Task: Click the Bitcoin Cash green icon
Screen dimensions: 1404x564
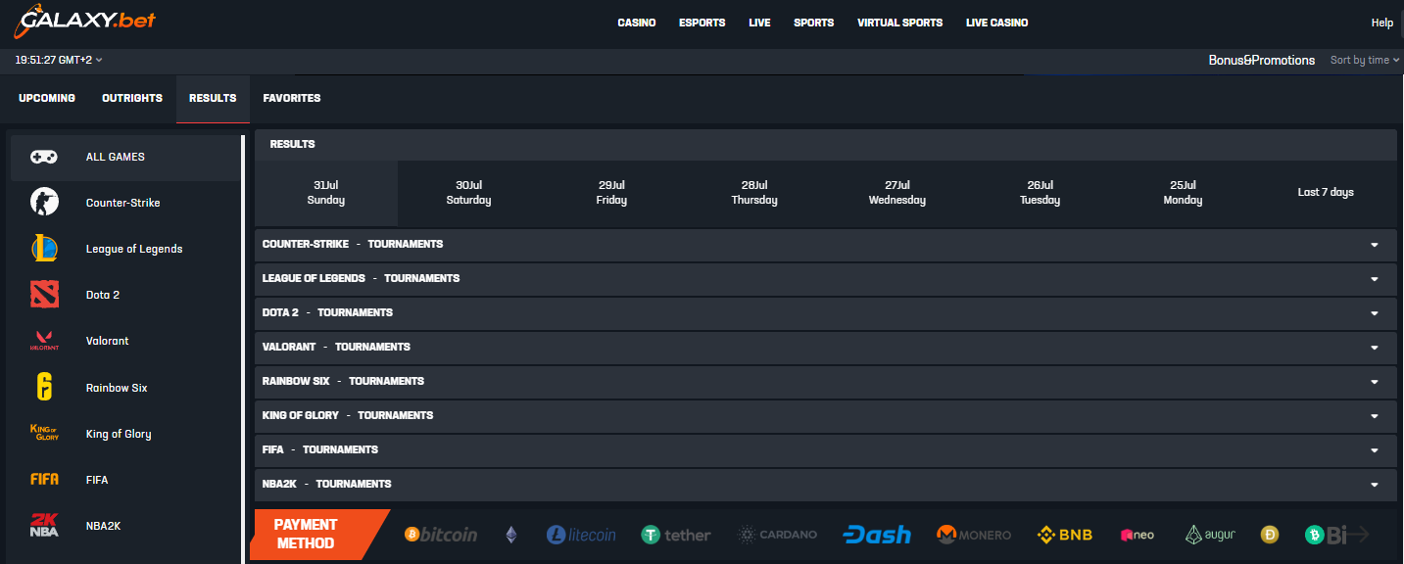Action: click(1315, 535)
